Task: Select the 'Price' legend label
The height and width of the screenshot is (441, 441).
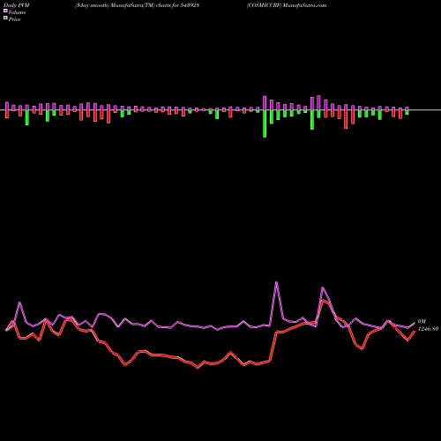Action: tap(14, 19)
